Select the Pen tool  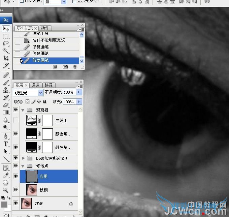pyautogui.click(x=6, y=136)
